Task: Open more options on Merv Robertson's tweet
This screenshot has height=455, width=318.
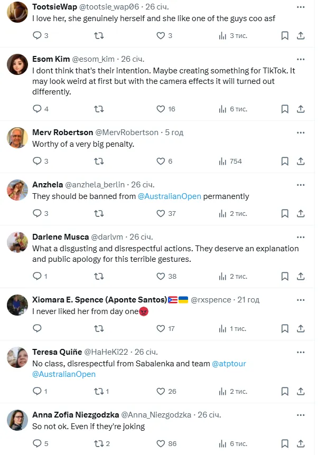Action: pyautogui.click(x=301, y=132)
